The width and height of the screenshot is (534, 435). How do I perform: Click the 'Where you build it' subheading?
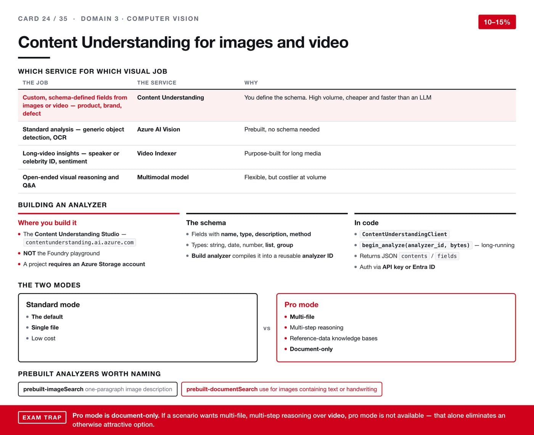tap(47, 223)
